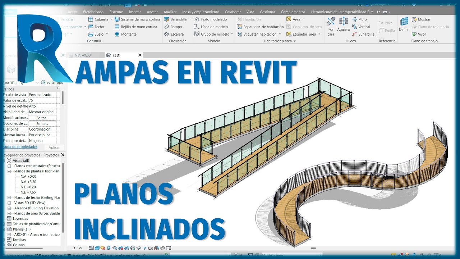Open Área dropdown arrow
460x259 pixels.
303,19
